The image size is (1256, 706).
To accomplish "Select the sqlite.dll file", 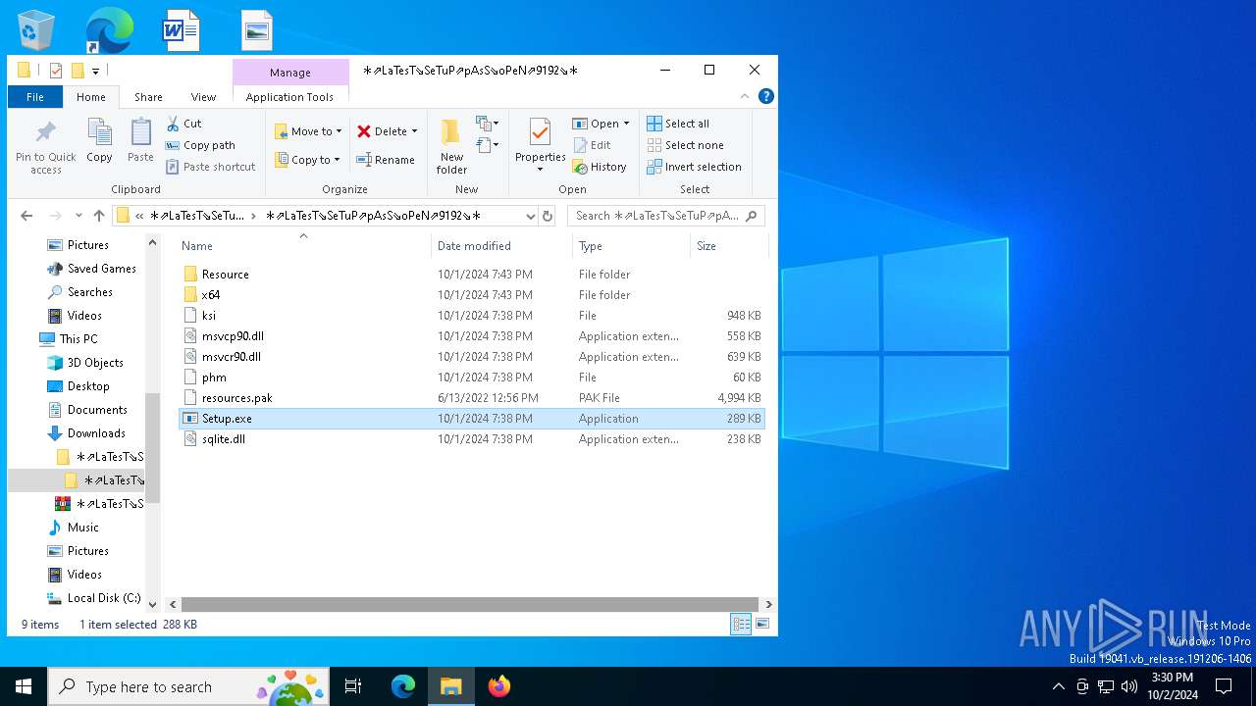I will click(223, 439).
